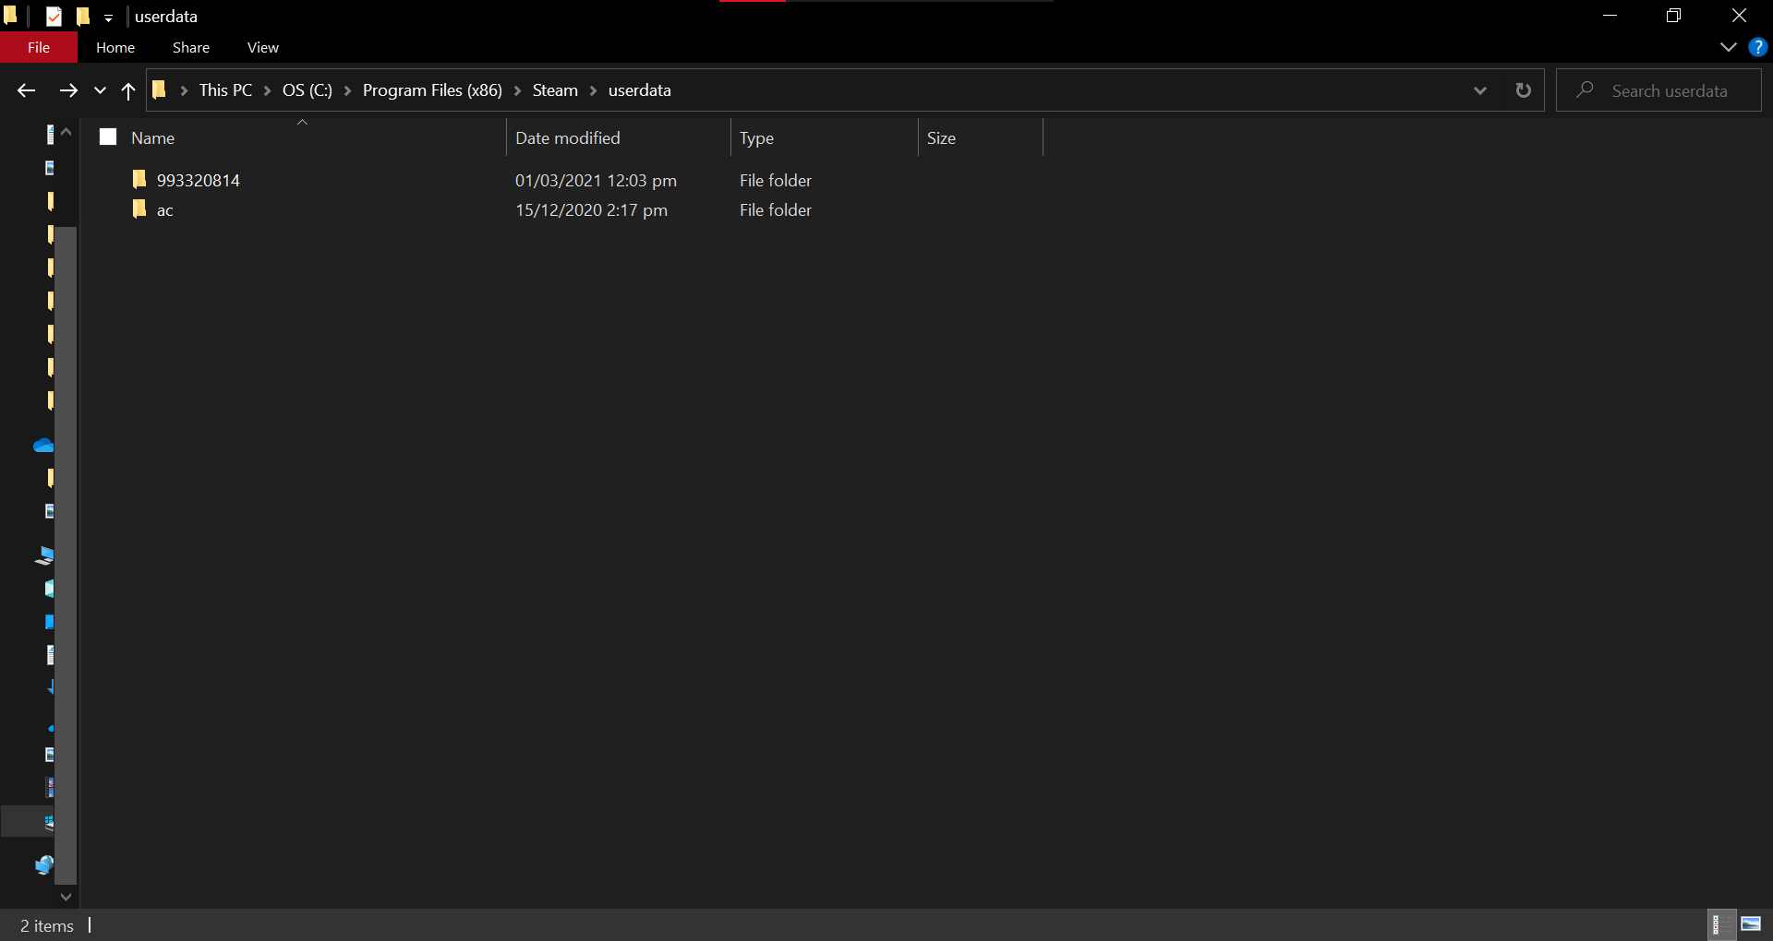Click the Search userdata input box
Screen dimensions: 1773x941
tap(1669, 90)
